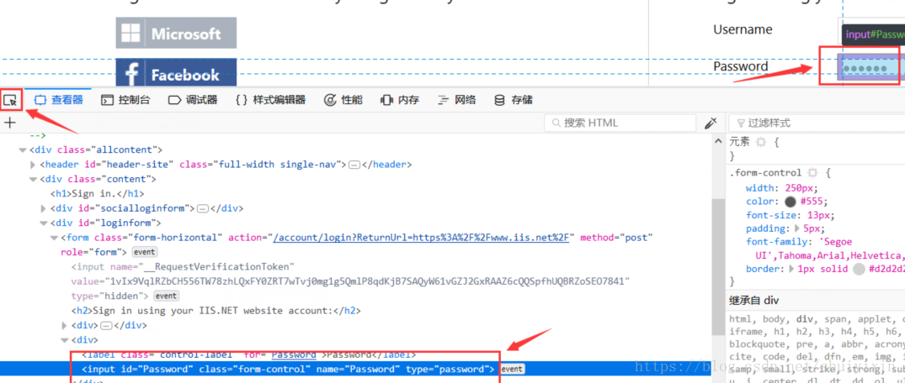Viewport: 905px width, 383px height.
Task: Click the event badge on Password input
Action: pyautogui.click(x=512, y=370)
